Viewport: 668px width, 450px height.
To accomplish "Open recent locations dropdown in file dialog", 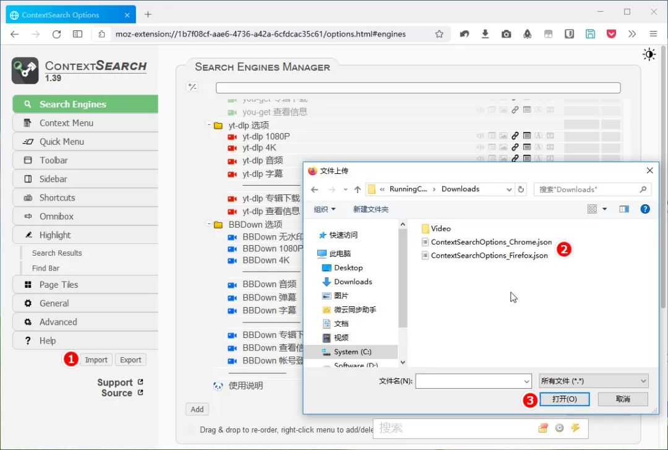I will click(x=346, y=189).
